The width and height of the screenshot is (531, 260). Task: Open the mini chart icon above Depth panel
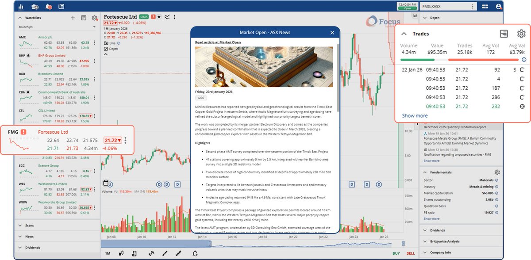pyautogui.click(x=416, y=15)
